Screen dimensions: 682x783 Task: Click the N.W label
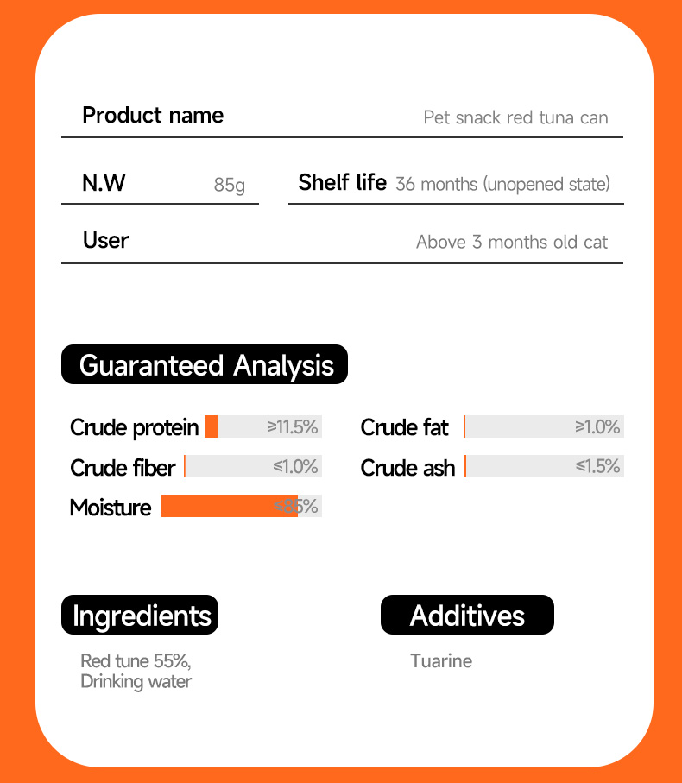tap(104, 183)
